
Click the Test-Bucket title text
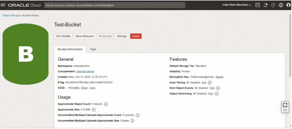point(67,25)
